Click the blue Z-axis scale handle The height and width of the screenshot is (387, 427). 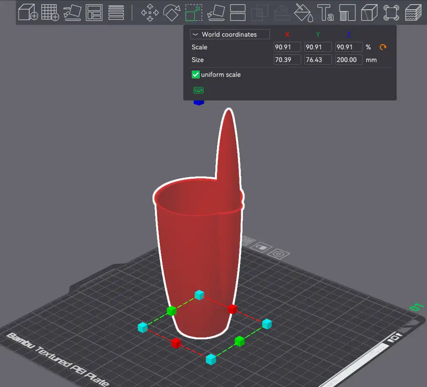click(x=199, y=102)
